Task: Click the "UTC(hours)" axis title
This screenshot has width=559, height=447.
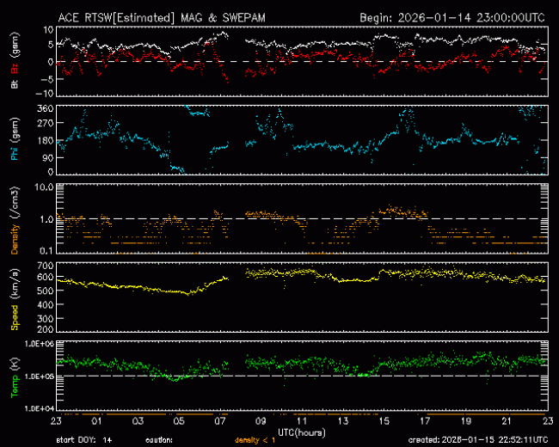Action: (302, 432)
